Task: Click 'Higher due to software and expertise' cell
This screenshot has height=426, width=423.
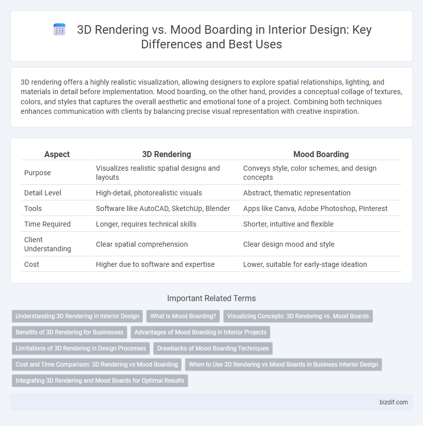Action: coord(166,264)
